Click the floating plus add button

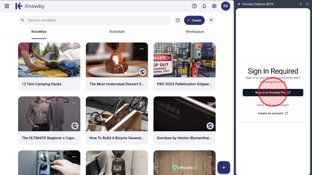pyautogui.click(x=224, y=167)
